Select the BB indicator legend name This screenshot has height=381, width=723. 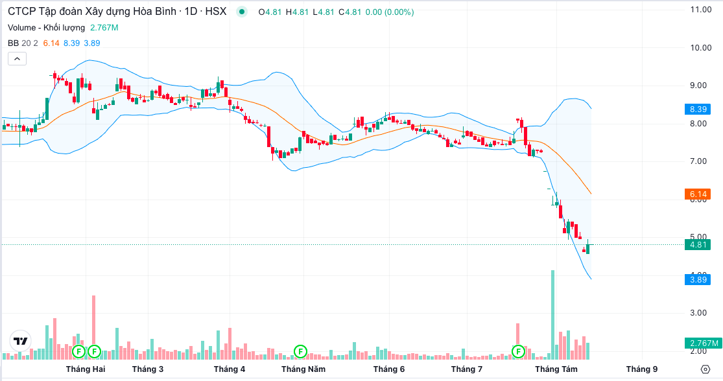14,43
